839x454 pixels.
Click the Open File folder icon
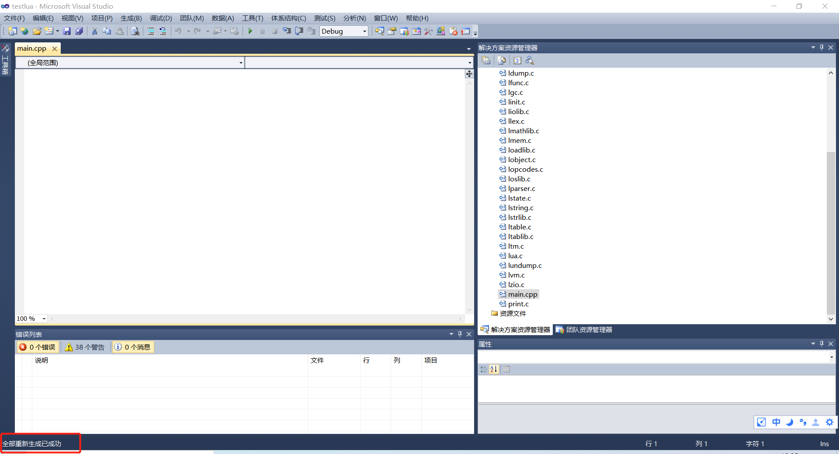(37, 31)
